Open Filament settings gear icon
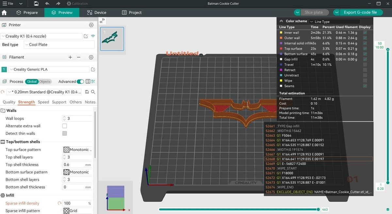Image resolution: width=392 pixels, height=214 pixels. point(91,57)
